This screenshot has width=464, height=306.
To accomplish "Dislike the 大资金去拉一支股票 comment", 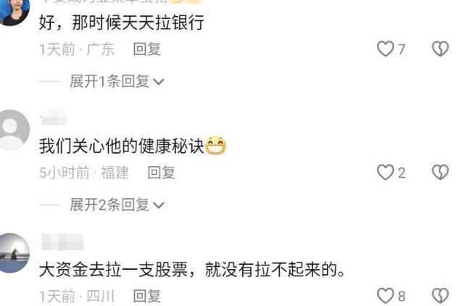I will tap(440, 296).
